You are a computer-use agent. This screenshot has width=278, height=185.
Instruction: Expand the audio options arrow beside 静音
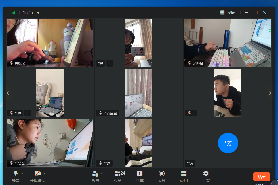tap(22, 173)
